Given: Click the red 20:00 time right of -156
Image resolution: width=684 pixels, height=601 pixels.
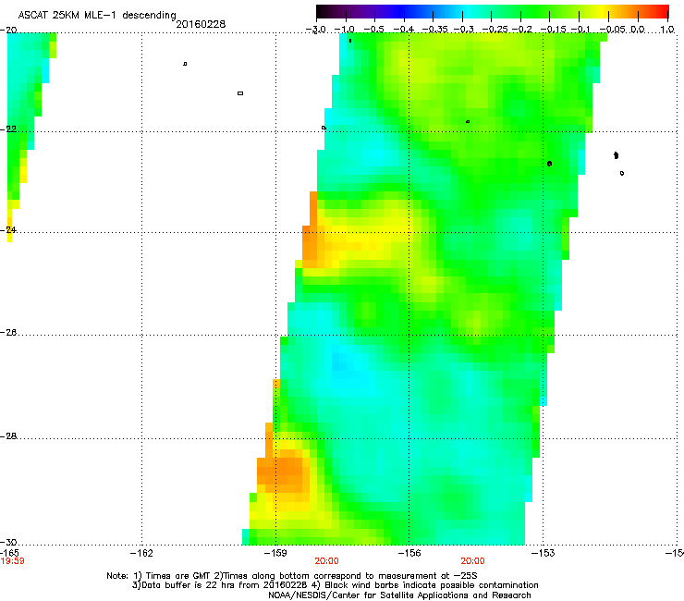Looking at the screenshot, I should (473, 561).
